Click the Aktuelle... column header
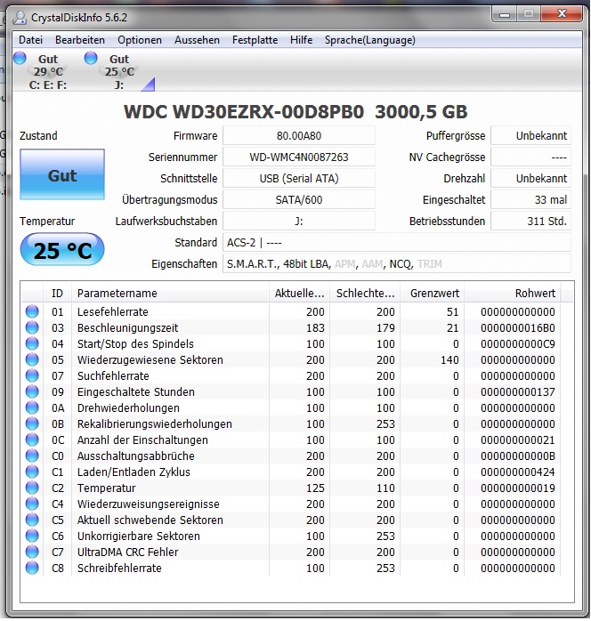 (x=299, y=294)
